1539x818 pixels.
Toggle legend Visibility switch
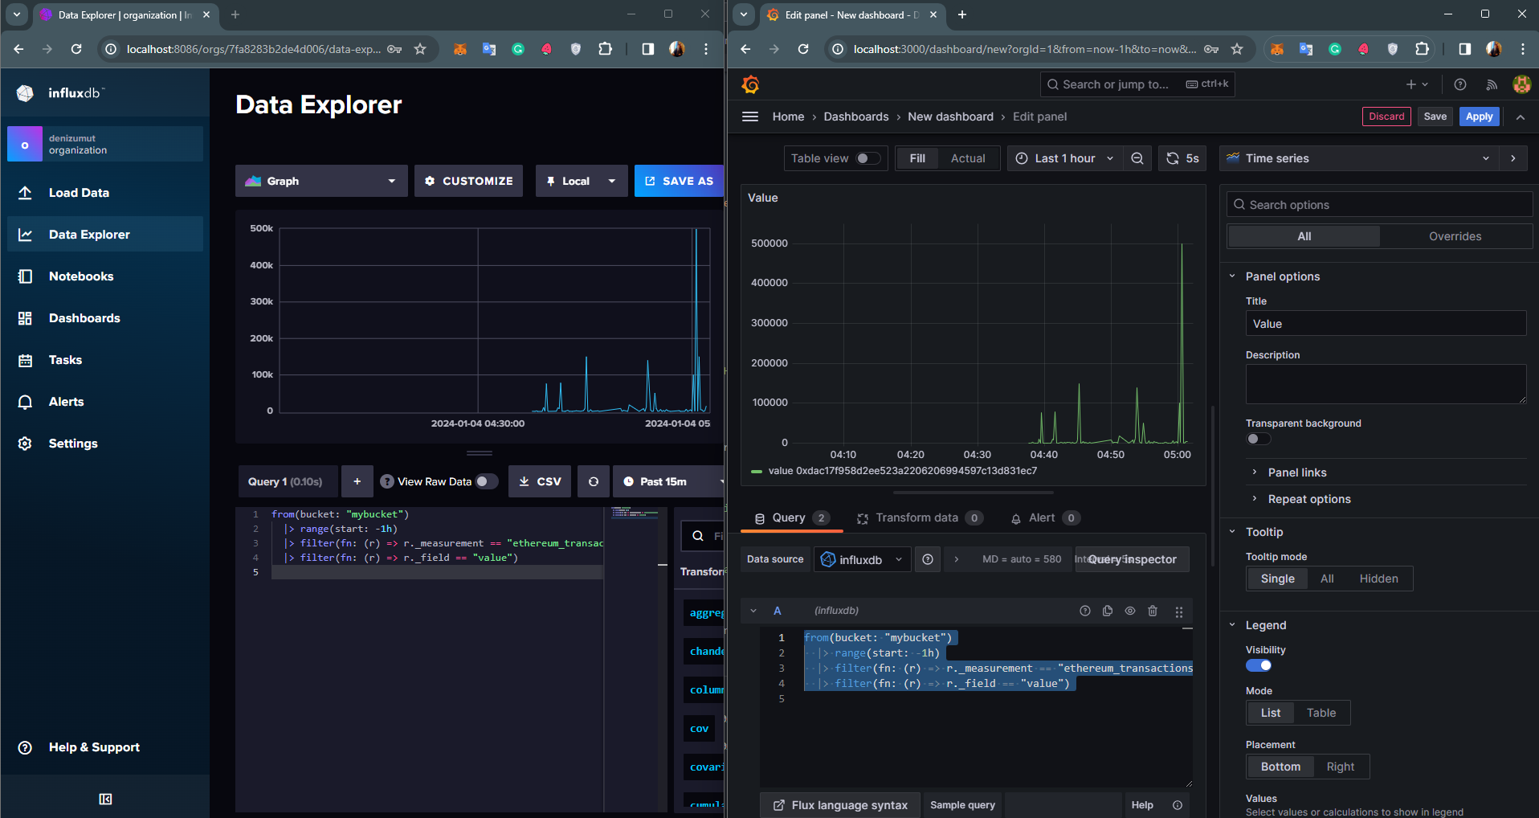pyautogui.click(x=1259, y=665)
